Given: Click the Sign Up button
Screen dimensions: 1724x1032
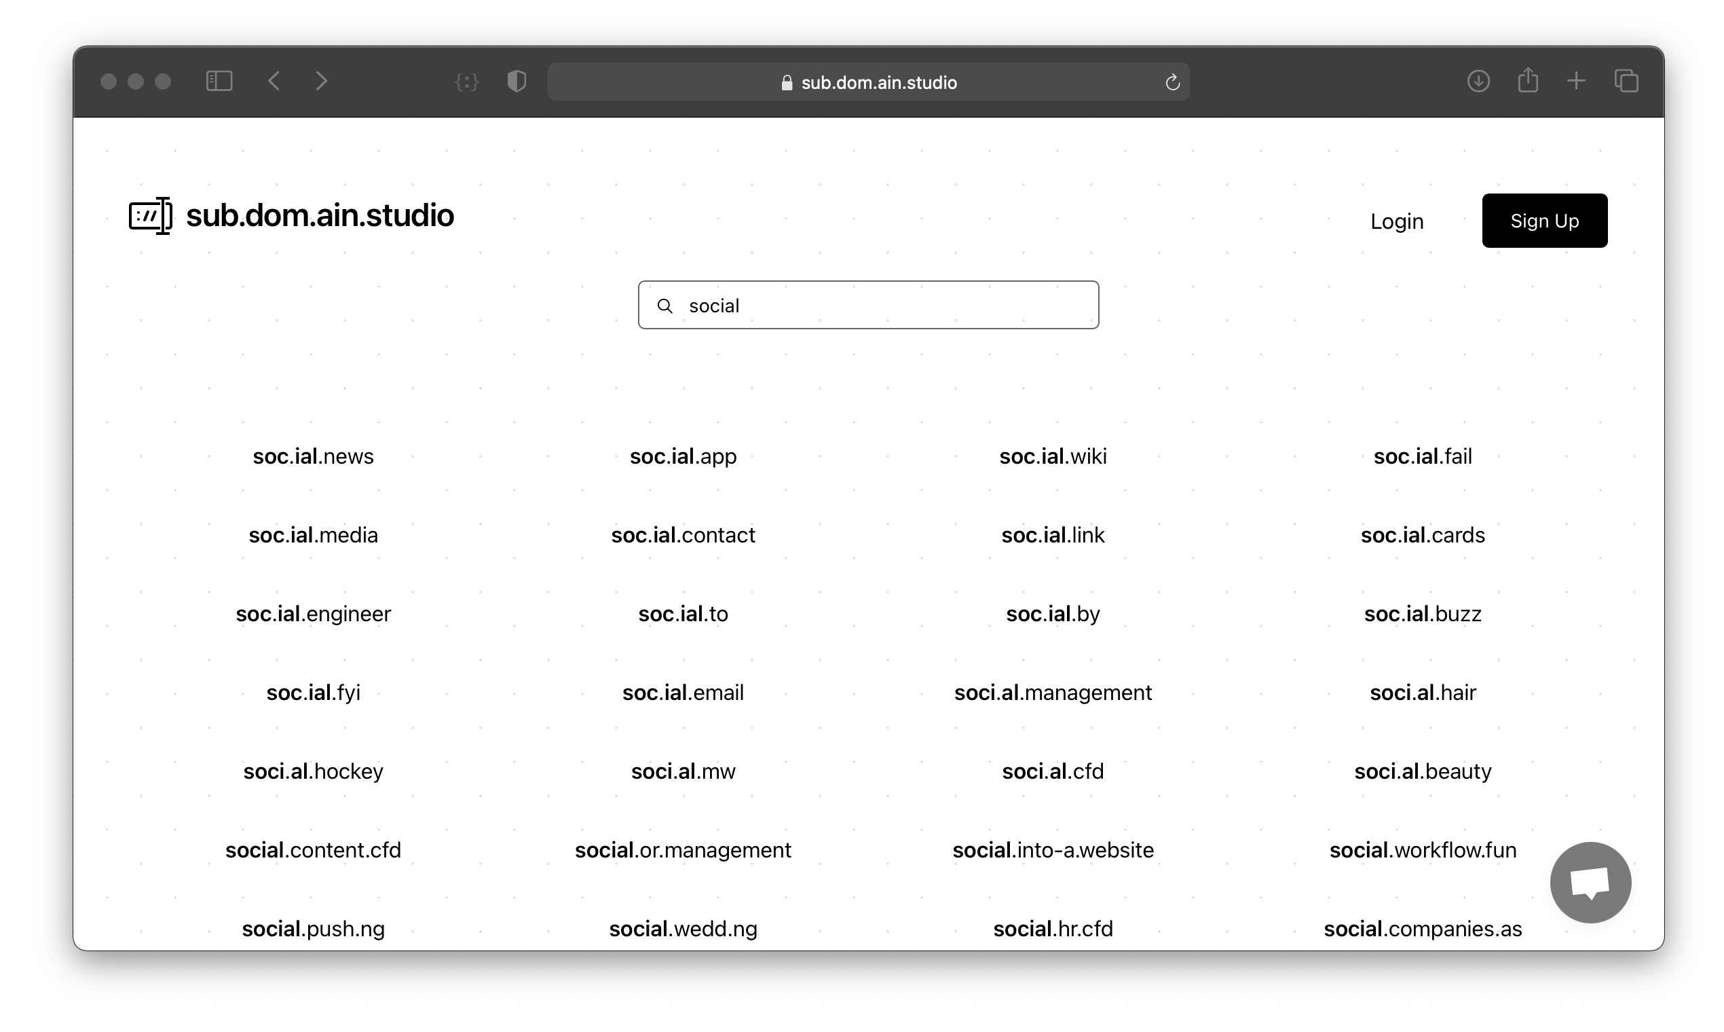Looking at the screenshot, I should (x=1544, y=221).
